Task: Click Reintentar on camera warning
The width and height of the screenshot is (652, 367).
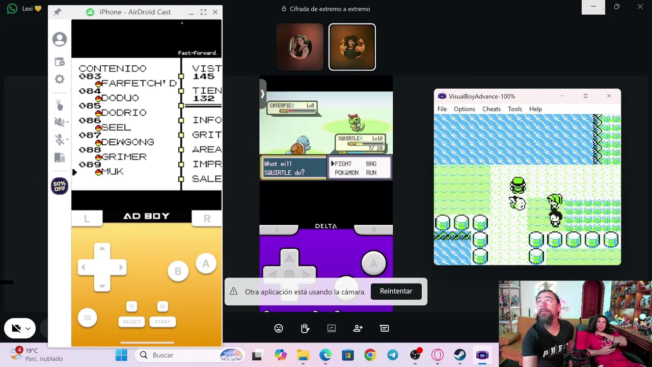Action: [x=396, y=291]
